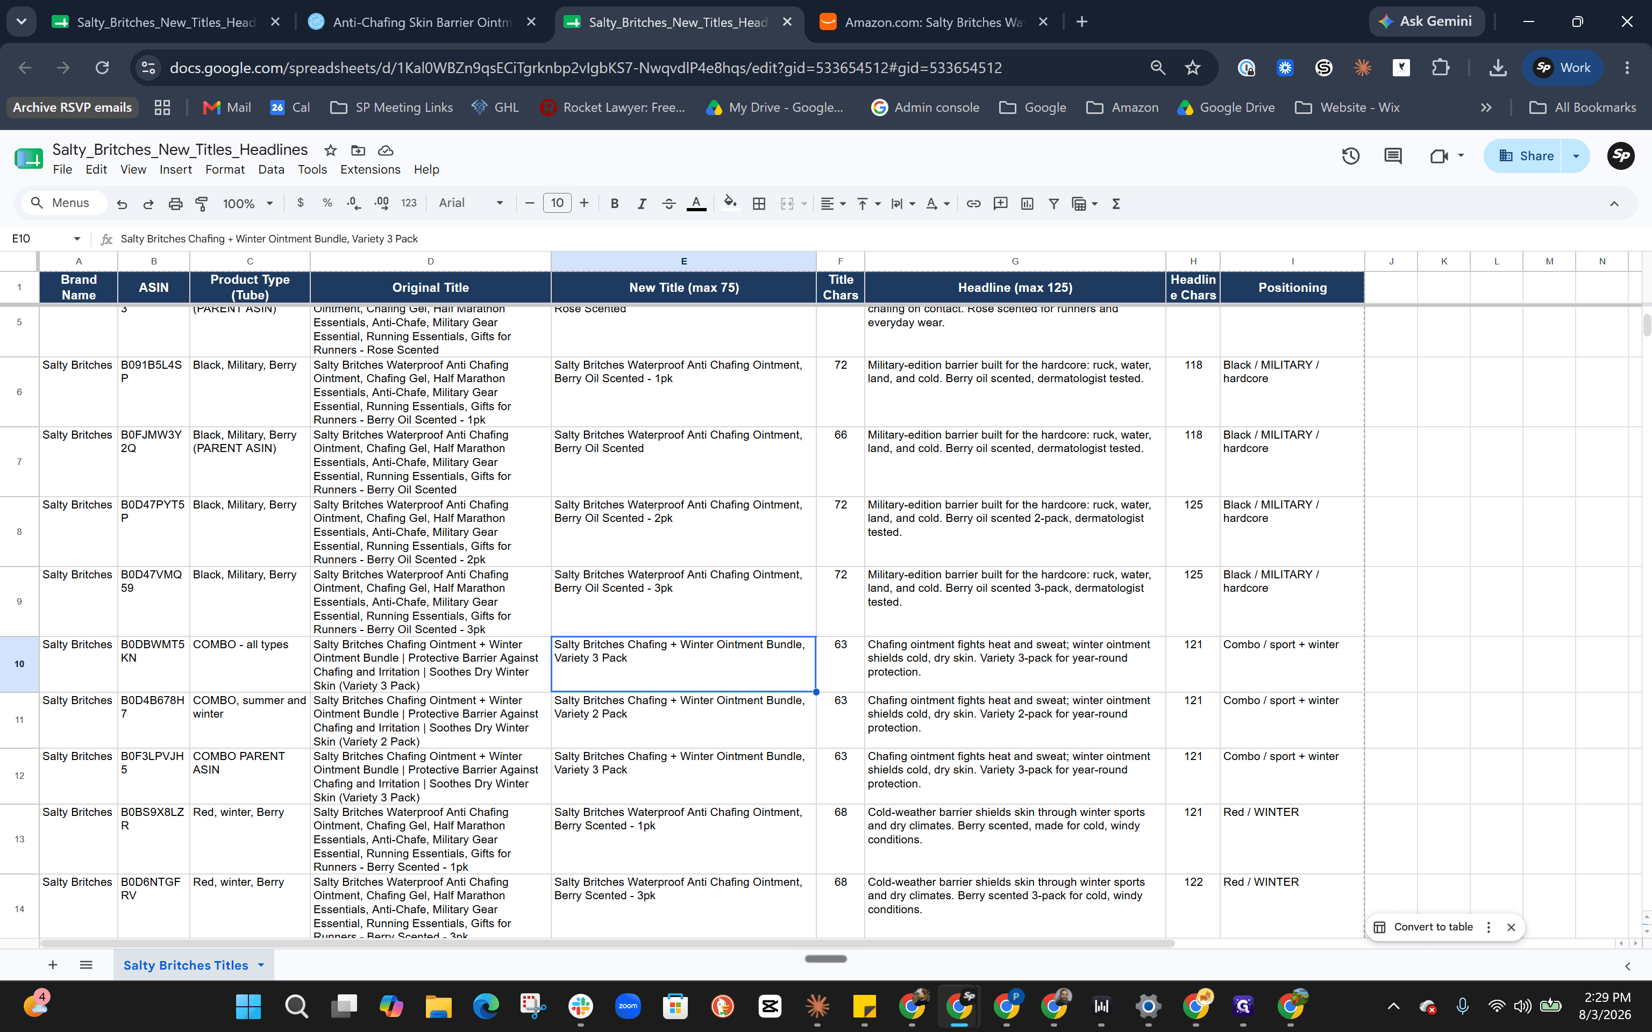Print the spreadsheet with printer icon
This screenshot has height=1032, width=1652.
175,203
